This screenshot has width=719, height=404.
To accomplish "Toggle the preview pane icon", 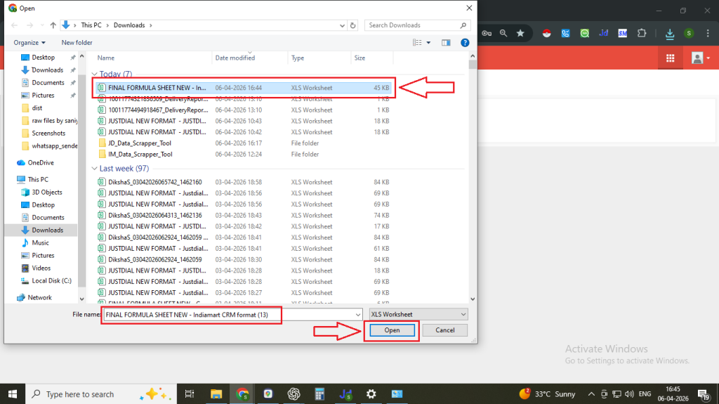I will coord(446,43).
